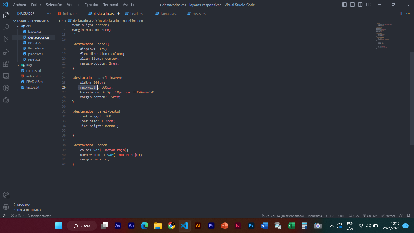This screenshot has height=233, width=414.
Task: Click the Lín. 26, Col. 14 position indicator
Action: (x=282, y=216)
